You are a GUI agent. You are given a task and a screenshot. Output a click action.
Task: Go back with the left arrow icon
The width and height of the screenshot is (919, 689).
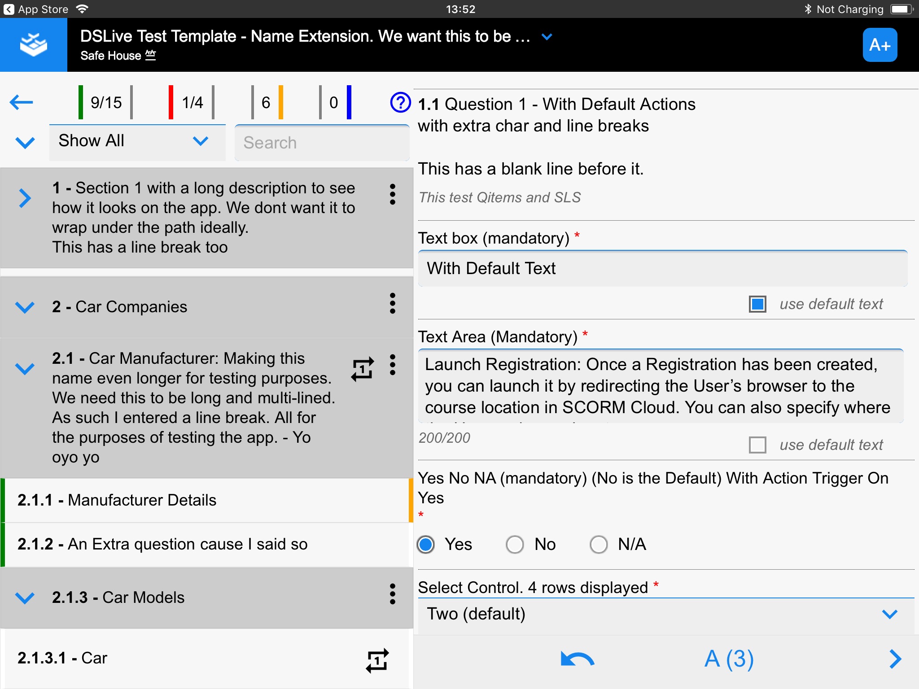point(21,102)
